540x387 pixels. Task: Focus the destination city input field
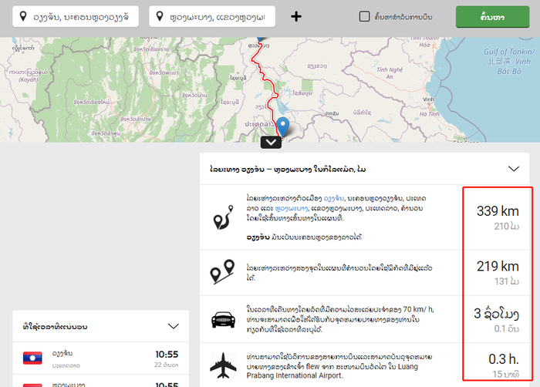216,16
